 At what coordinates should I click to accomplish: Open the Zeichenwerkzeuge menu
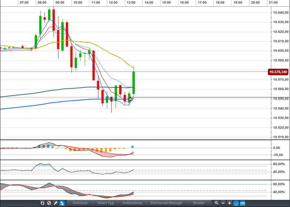pos(166,203)
